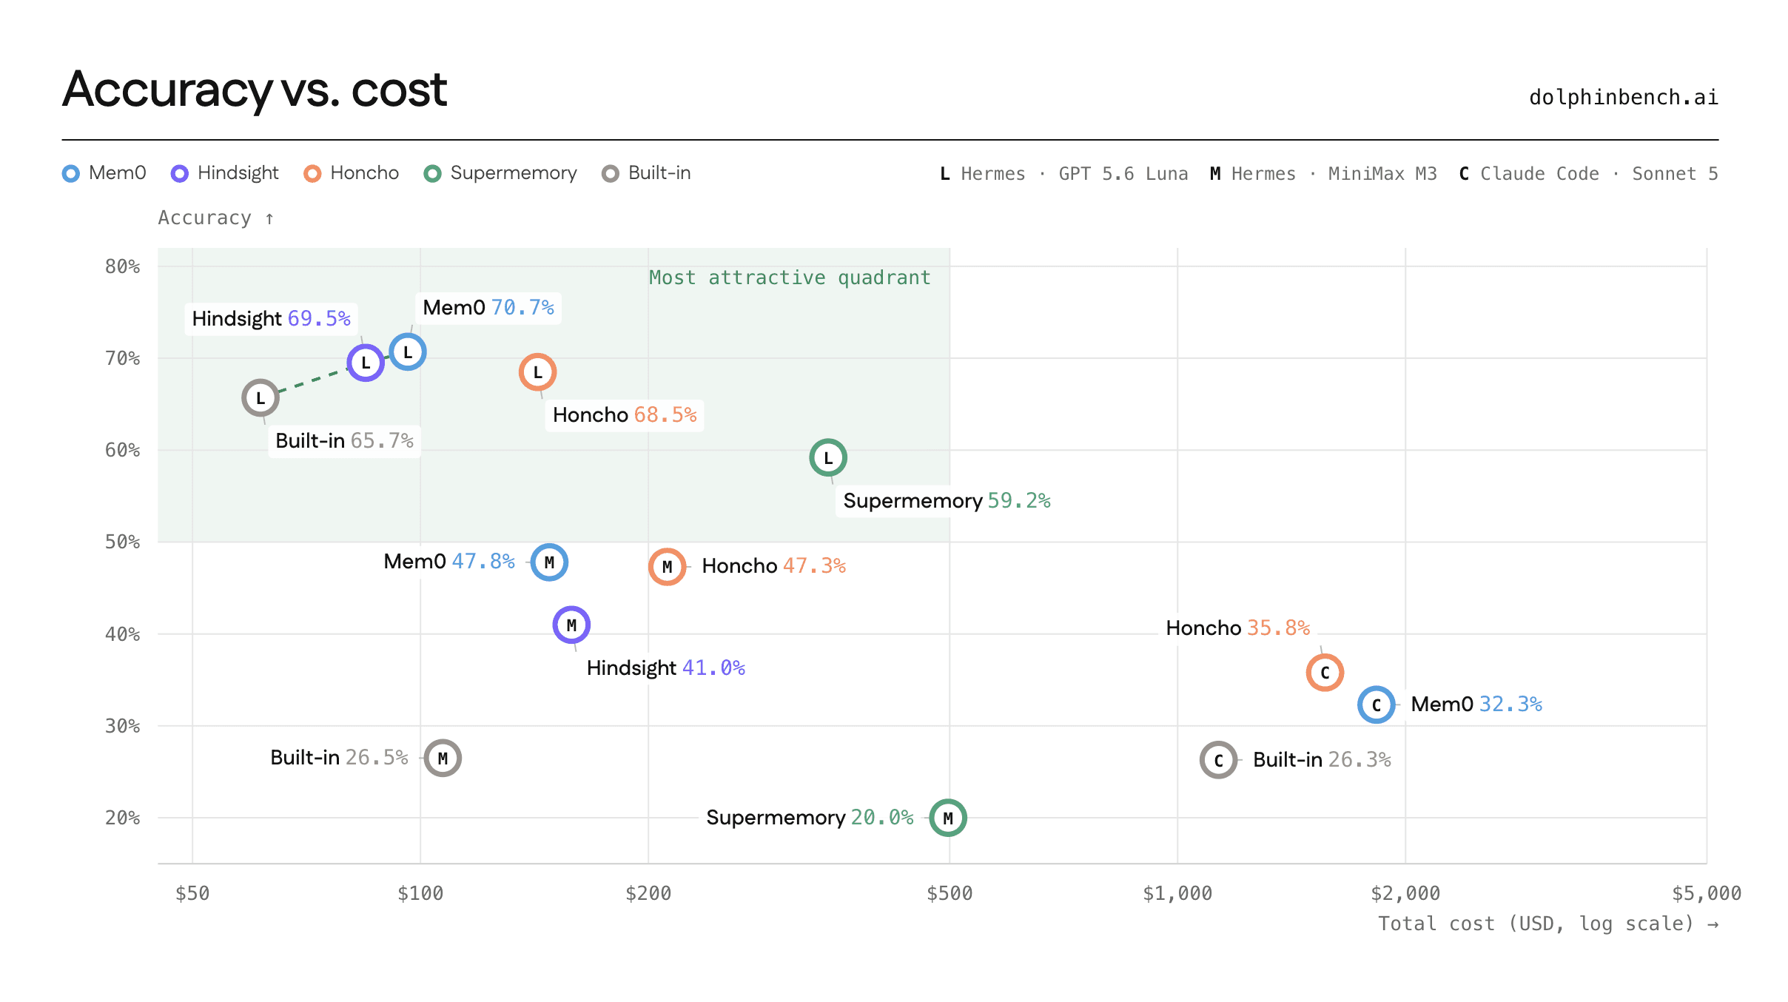The width and height of the screenshot is (1788, 1002).
Task: Click the Honcho C marker near 35.8%
Action: [1325, 673]
